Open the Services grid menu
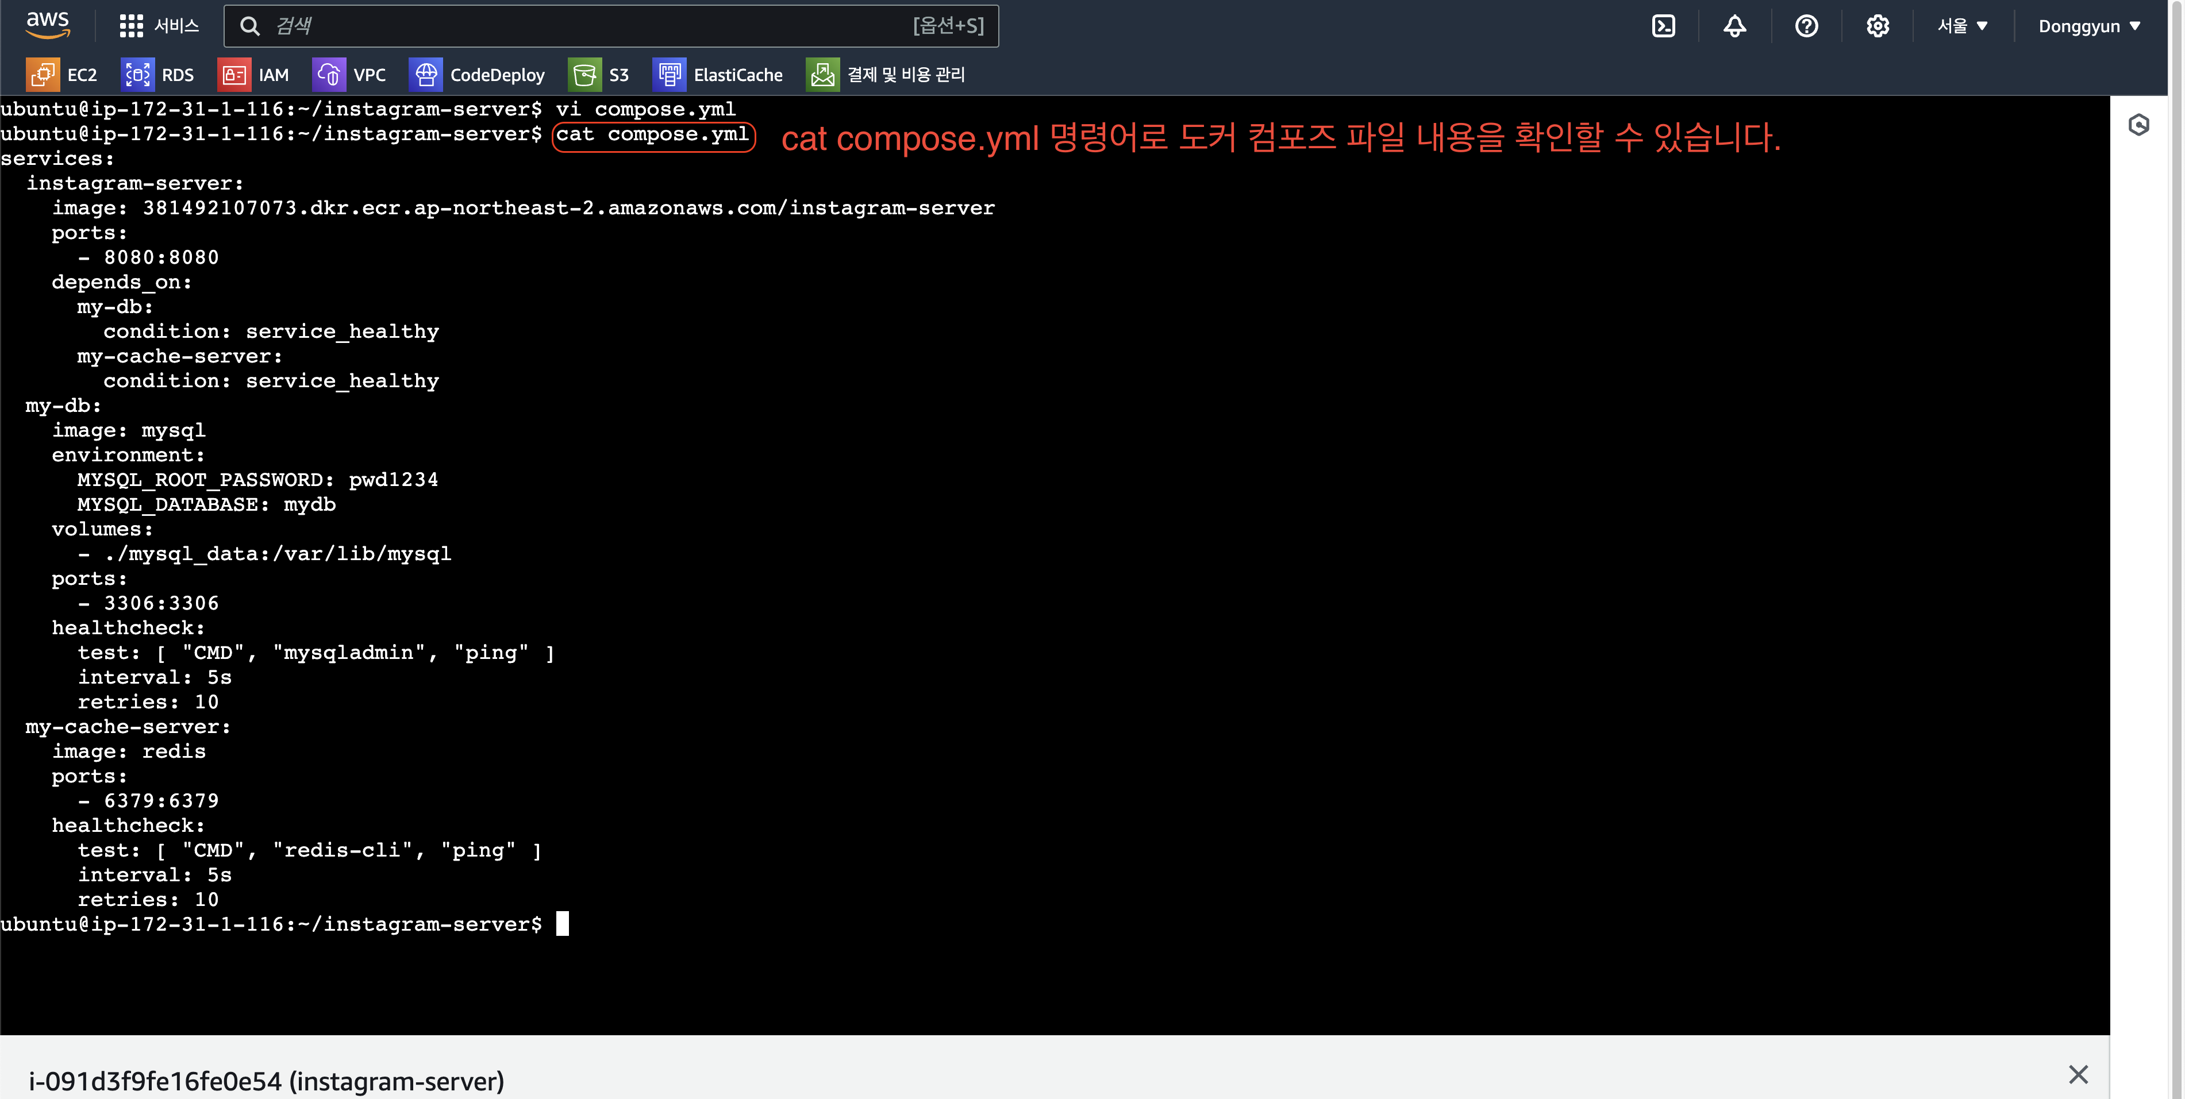This screenshot has width=2185, height=1099. click(159, 25)
